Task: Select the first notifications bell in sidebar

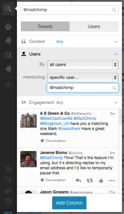Action: pyautogui.click(x=8, y=41)
